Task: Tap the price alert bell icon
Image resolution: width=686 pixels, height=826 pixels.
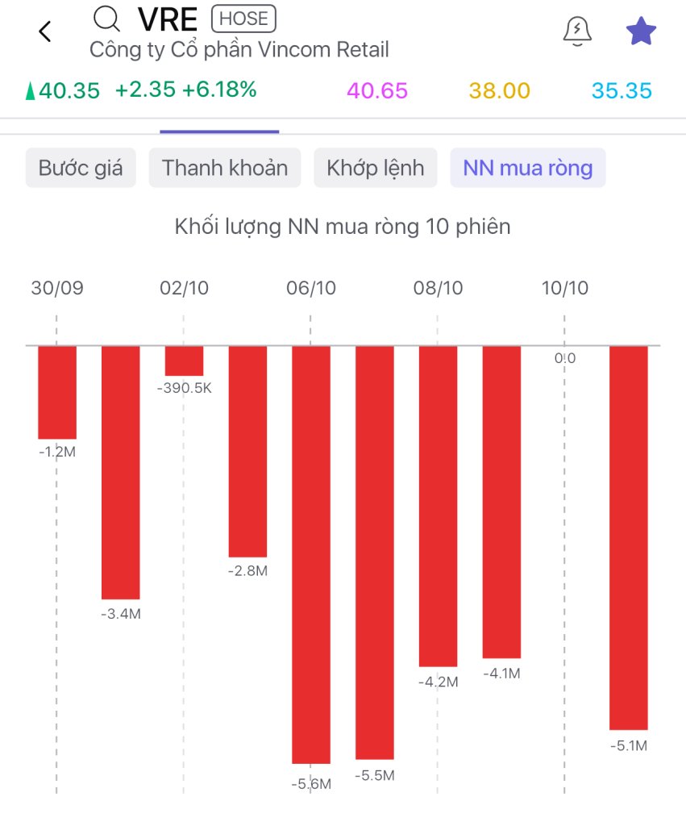Action: (577, 31)
